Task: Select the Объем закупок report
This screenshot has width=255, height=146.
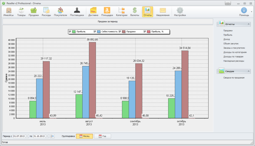Action: pyautogui.click(x=231, y=43)
